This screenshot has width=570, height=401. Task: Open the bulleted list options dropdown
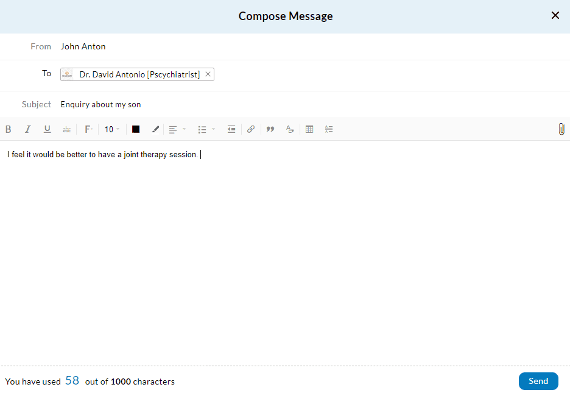coord(205,129)
